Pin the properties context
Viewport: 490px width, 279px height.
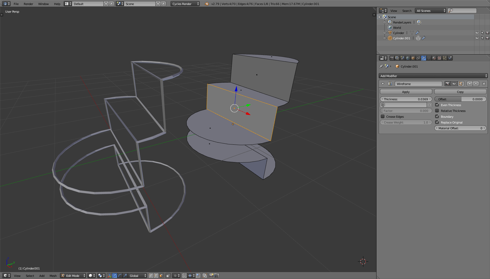[x=381, y=66]
